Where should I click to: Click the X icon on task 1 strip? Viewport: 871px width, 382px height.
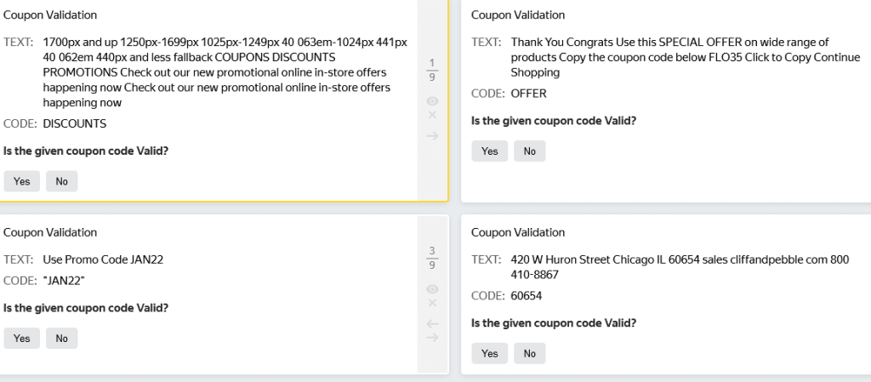pos(432,115)
